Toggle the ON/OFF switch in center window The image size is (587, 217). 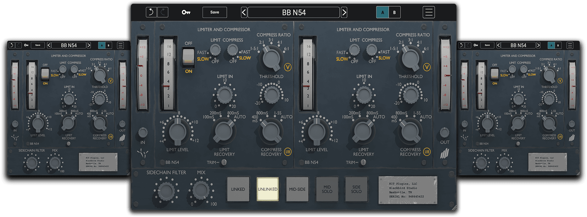[188, 57]
